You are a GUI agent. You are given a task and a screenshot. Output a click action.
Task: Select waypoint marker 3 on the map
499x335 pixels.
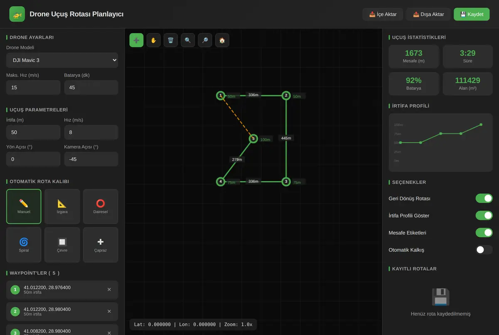click(286, 182)
